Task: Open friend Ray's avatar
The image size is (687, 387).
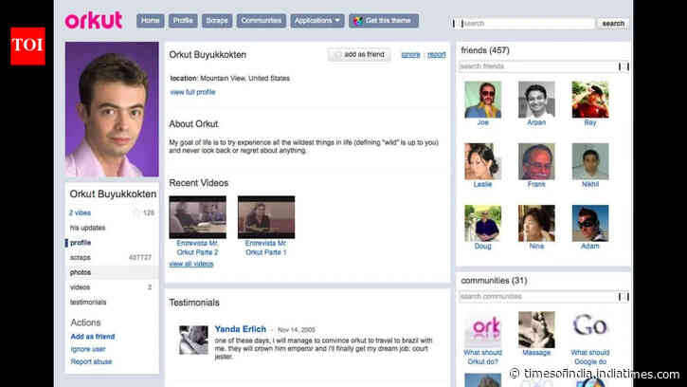Action: click(x=590, y=100)
